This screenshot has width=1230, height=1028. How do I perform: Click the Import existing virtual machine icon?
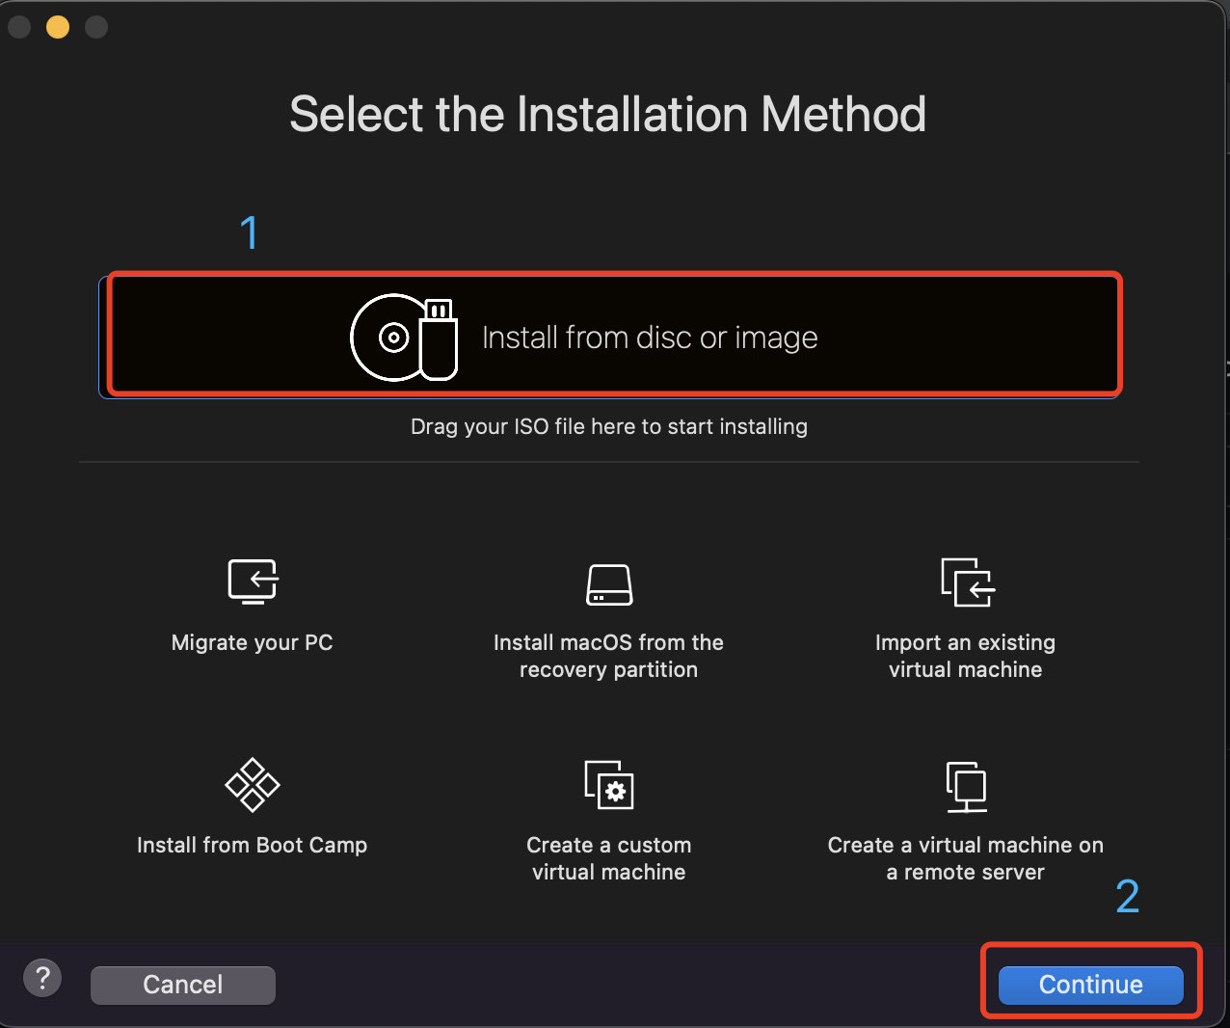click(967, 582)
